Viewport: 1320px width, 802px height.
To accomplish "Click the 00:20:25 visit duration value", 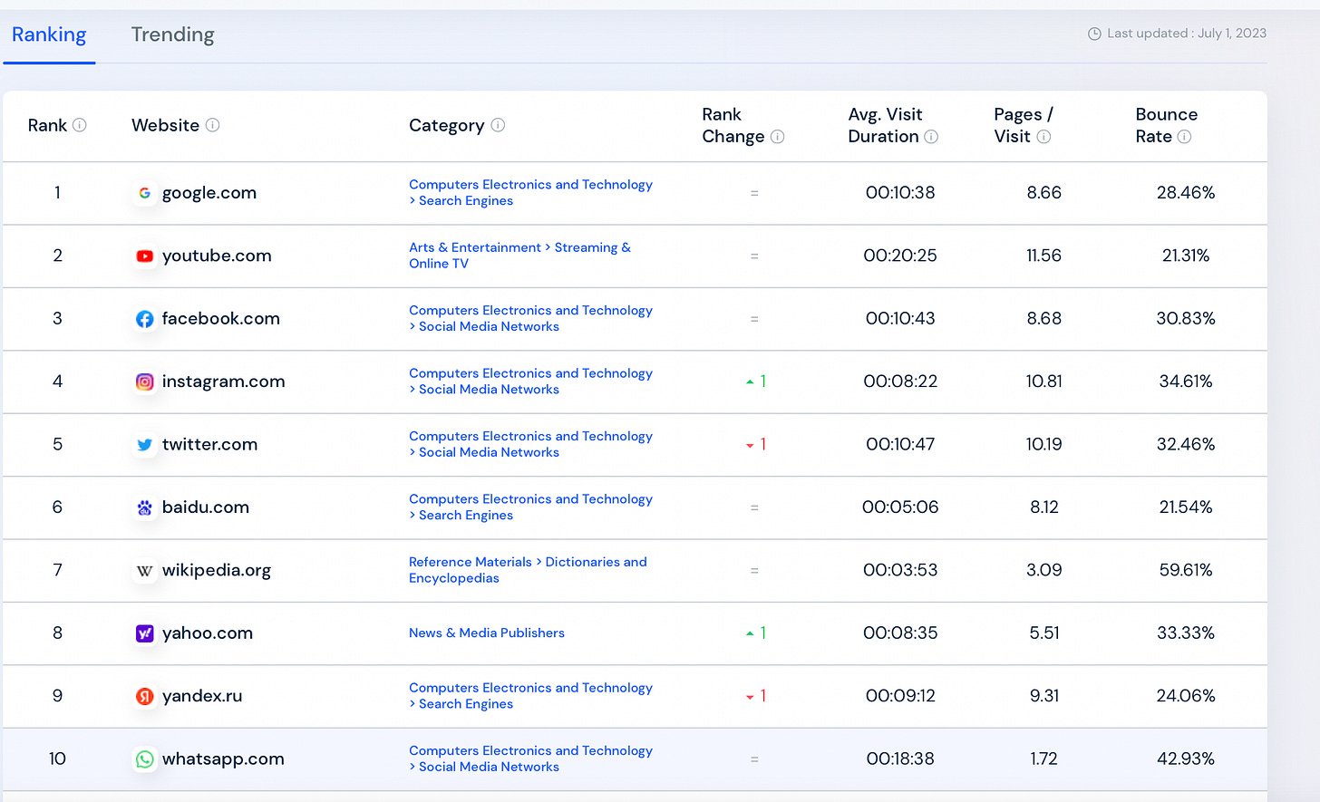I will [900, 256].
